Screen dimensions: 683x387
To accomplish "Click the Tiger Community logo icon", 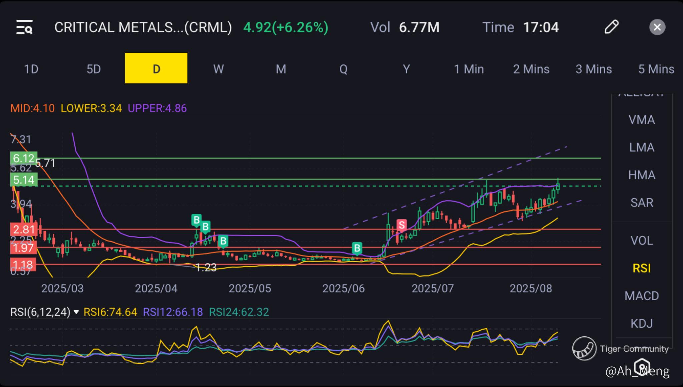I will tap(584, 348).
